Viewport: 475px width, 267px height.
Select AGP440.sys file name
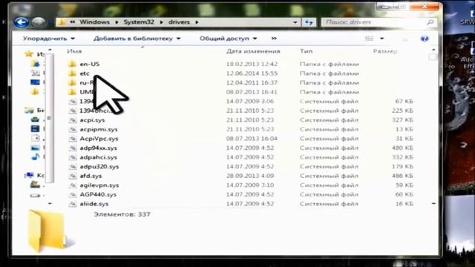(98, 194)
